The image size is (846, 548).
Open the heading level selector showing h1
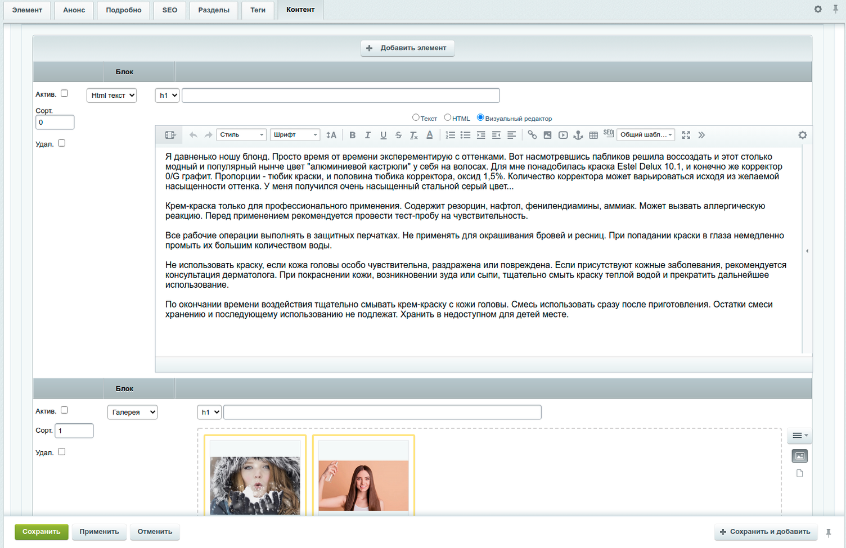pos(166,95)
